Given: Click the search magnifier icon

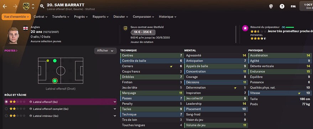Looking at the screenshot, I should click(42, 6).
